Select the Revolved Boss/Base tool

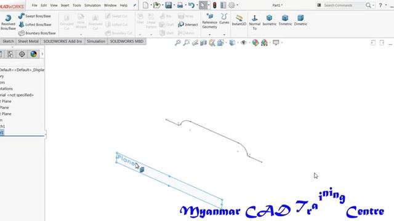[8, 22]
